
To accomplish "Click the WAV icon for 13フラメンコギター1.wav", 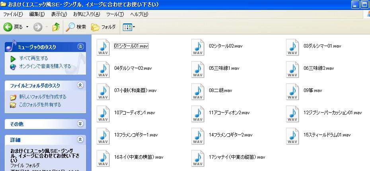I will coord(103,136).
